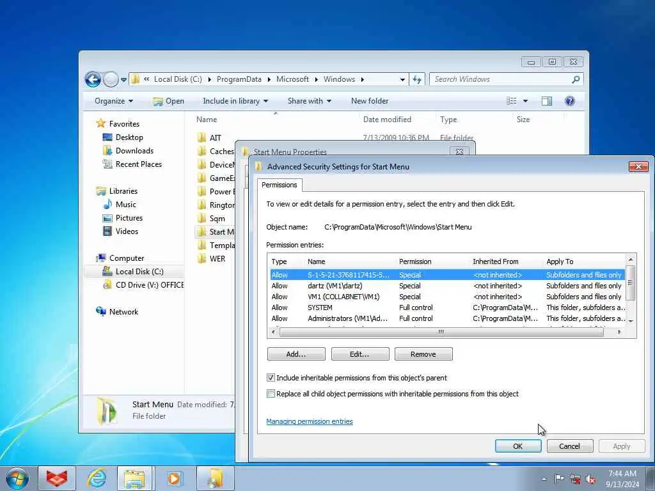Open the Include in library menu
The height and width of the screenshot is (491, 655).
click(235, 101)
